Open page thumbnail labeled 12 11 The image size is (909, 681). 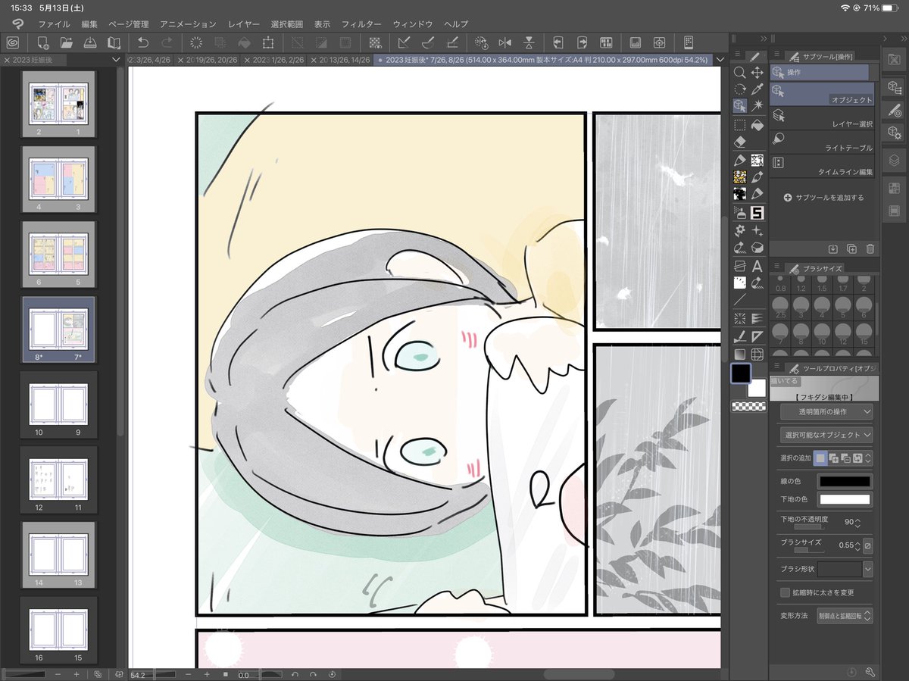pyautogui.click(x=58, y=480)
